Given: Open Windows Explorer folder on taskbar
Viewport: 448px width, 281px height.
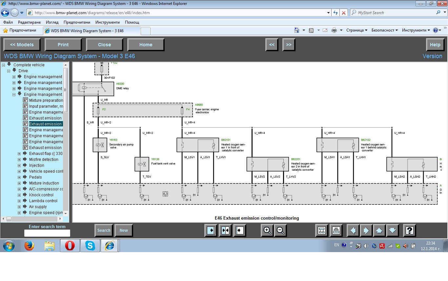Looking at the screenshot, I should (x=50, y=246).
